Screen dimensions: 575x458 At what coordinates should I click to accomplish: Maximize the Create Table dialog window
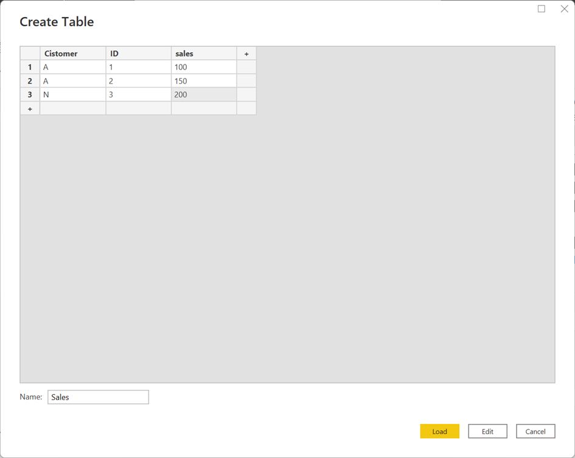[541, 9]
